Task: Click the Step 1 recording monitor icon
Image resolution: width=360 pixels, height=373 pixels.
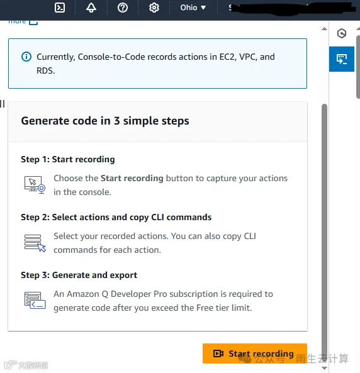Action: pos(35,184)
